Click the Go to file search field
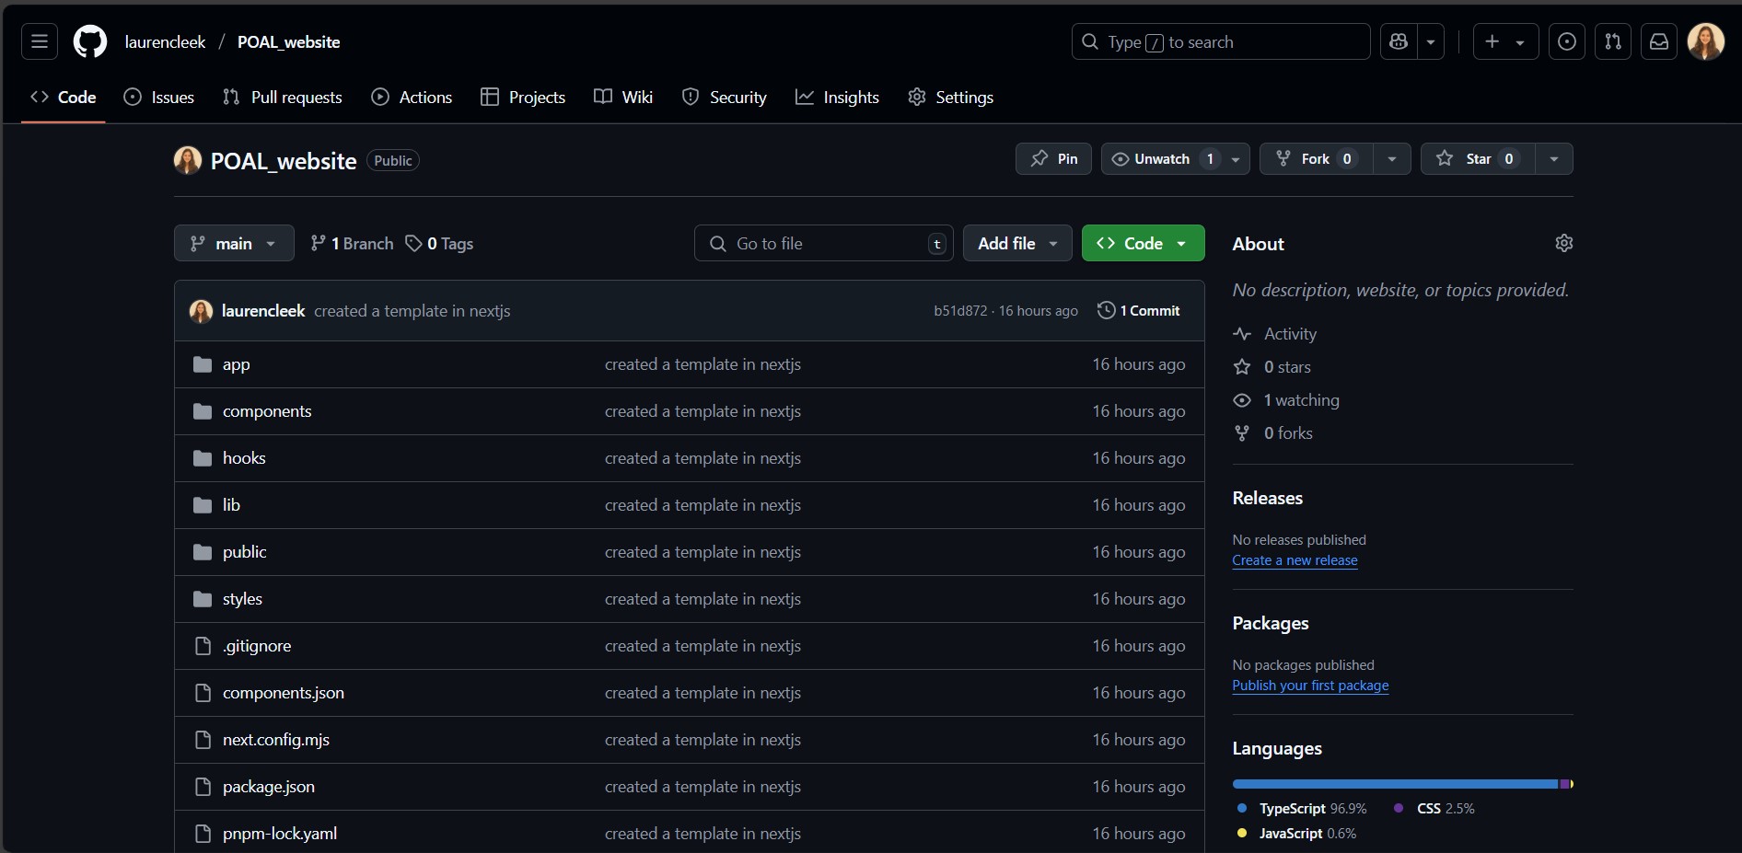This screenshot has width=1742, height=853. click(824, 243)
